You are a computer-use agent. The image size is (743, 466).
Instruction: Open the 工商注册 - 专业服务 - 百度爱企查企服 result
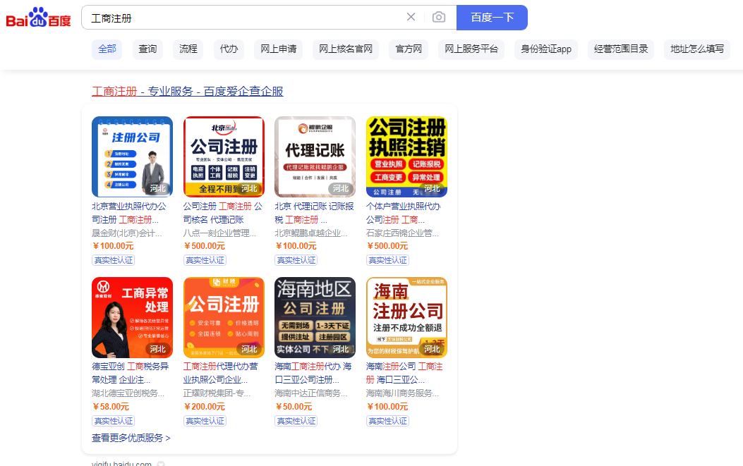[x=188, y=92]
